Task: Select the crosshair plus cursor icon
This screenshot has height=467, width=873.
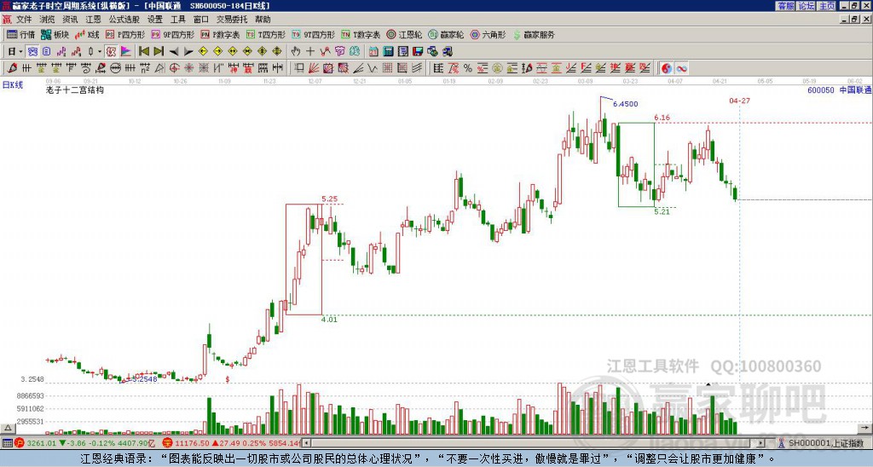Action: (x=310, y=51)
